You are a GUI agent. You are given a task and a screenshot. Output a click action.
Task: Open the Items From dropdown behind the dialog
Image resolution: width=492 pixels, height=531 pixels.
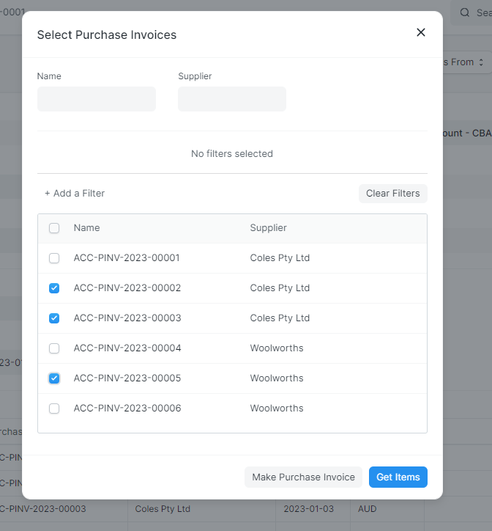[x=468, y=62]
